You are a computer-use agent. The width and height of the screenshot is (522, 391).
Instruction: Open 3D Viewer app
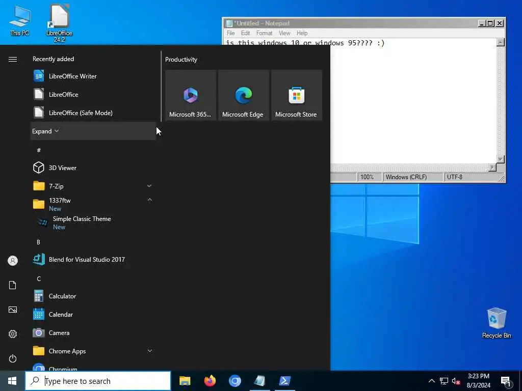pyautogui.click(x=93, y=167)
